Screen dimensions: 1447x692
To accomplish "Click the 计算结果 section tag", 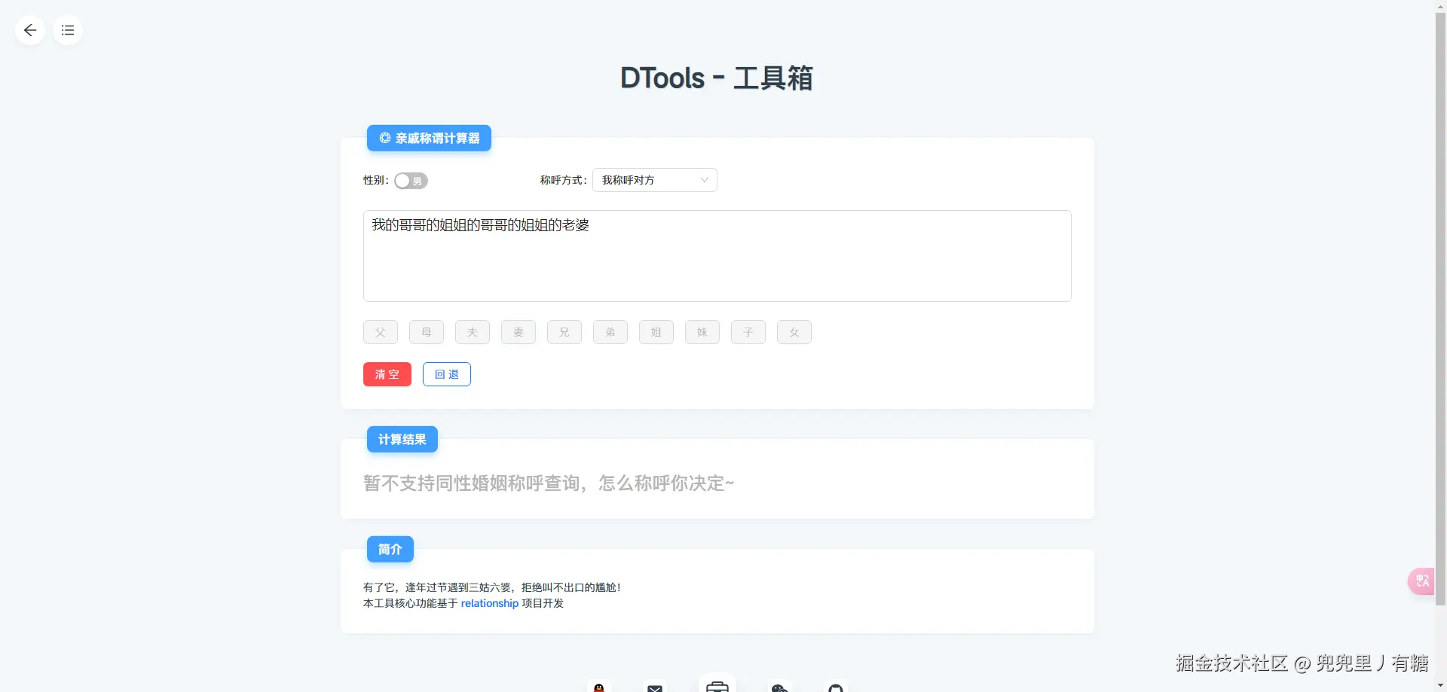I will pyautogui.click(x=402, y=439).
